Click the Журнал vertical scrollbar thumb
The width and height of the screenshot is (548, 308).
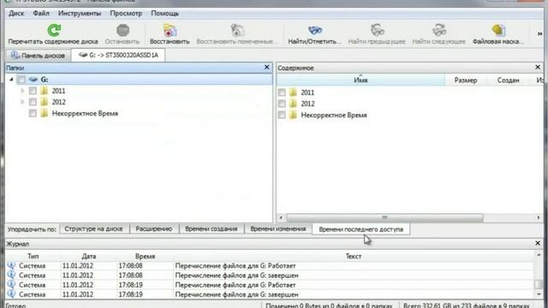tap(539, 284)
